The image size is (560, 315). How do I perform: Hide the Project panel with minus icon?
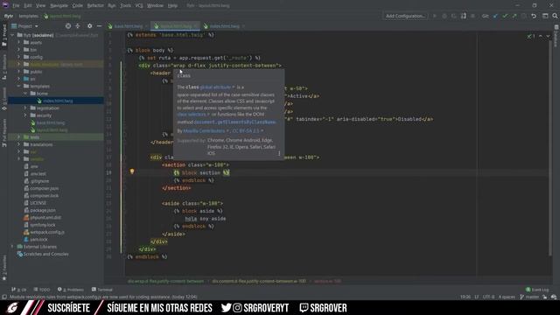click(x=99, y=26)
